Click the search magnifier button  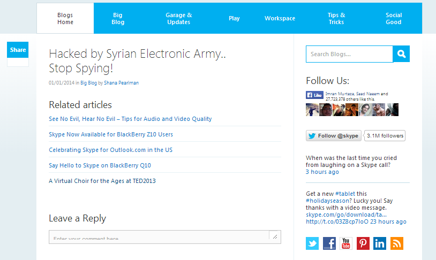click(x=401, y=54)
